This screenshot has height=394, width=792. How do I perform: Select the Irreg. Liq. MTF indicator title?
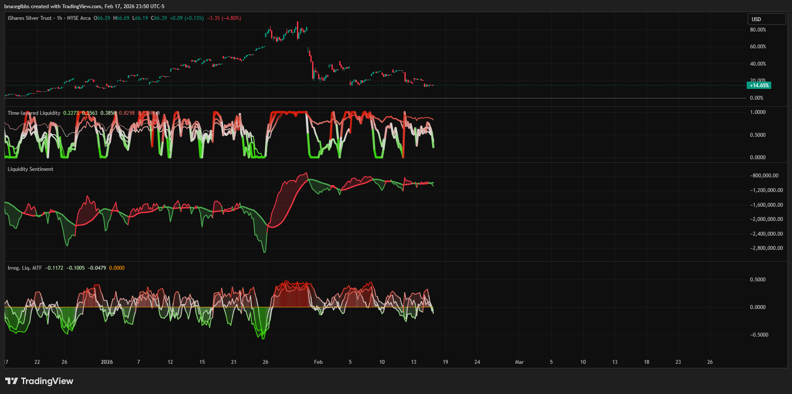25,268
